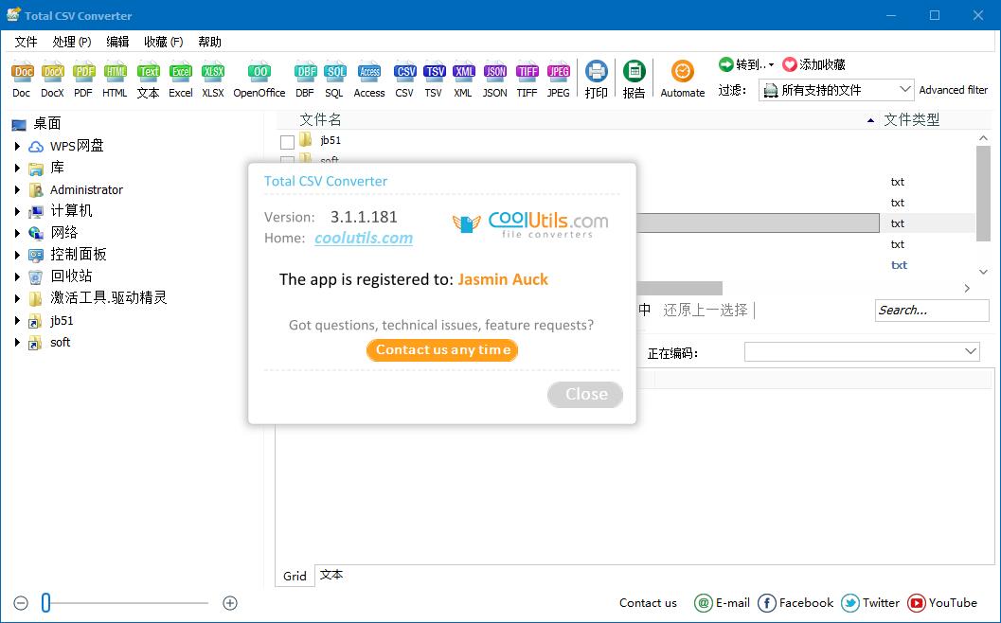Open the 正在编码 encoding dropdown
This screenshot has height=623, width=1001.
(971, 351)
